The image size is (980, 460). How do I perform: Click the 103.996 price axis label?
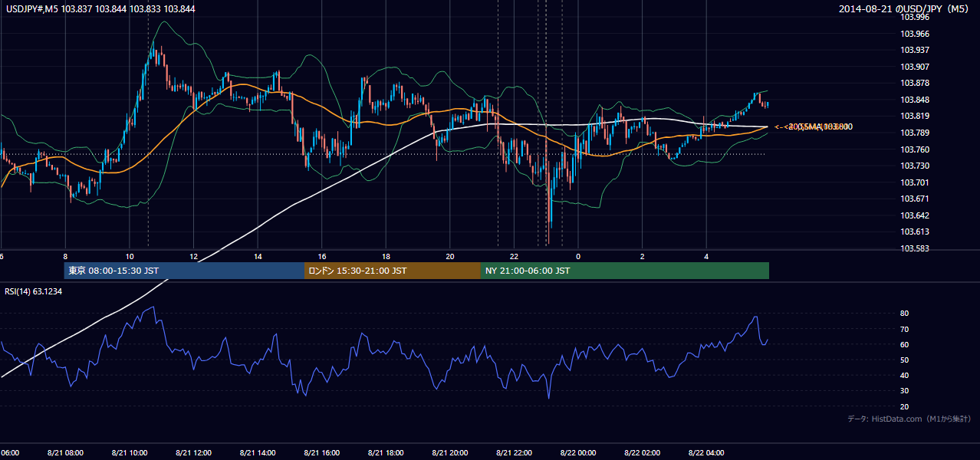point(916,18)
